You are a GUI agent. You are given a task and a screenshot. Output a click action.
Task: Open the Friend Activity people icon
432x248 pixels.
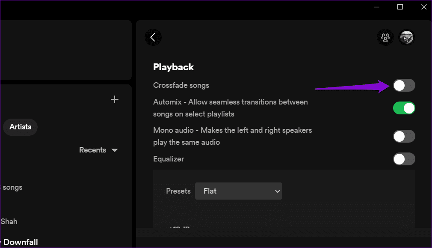click(x=385, y=37)
